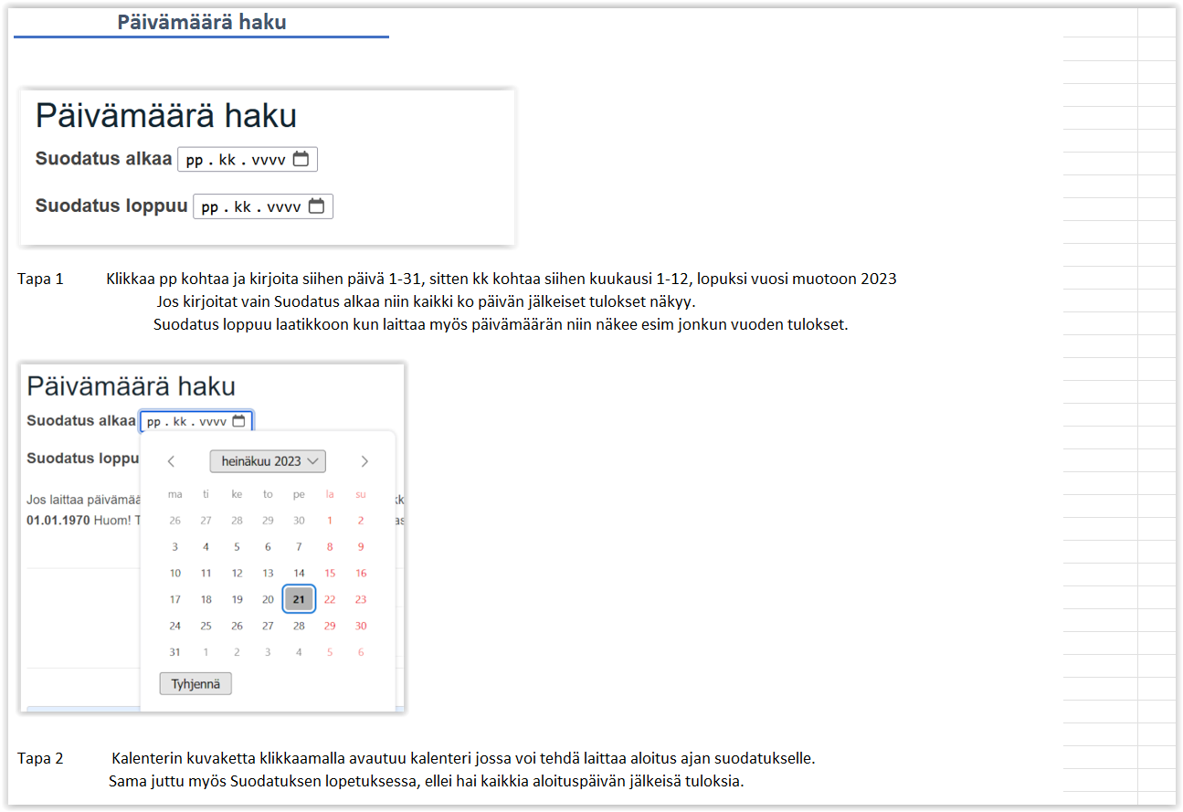Screen dimensions: 1183x812
Task: Select day 13 in the calendar
Action: (268, 574)
